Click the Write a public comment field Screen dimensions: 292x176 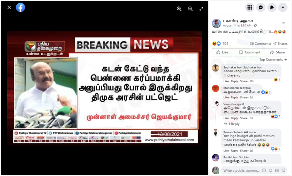pos(241,170)
